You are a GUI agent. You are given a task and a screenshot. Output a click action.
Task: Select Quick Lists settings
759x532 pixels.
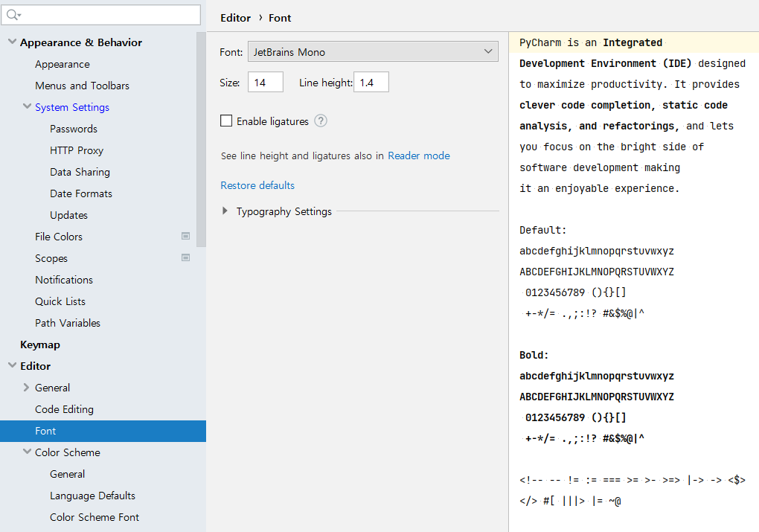[x=60, y=301]
